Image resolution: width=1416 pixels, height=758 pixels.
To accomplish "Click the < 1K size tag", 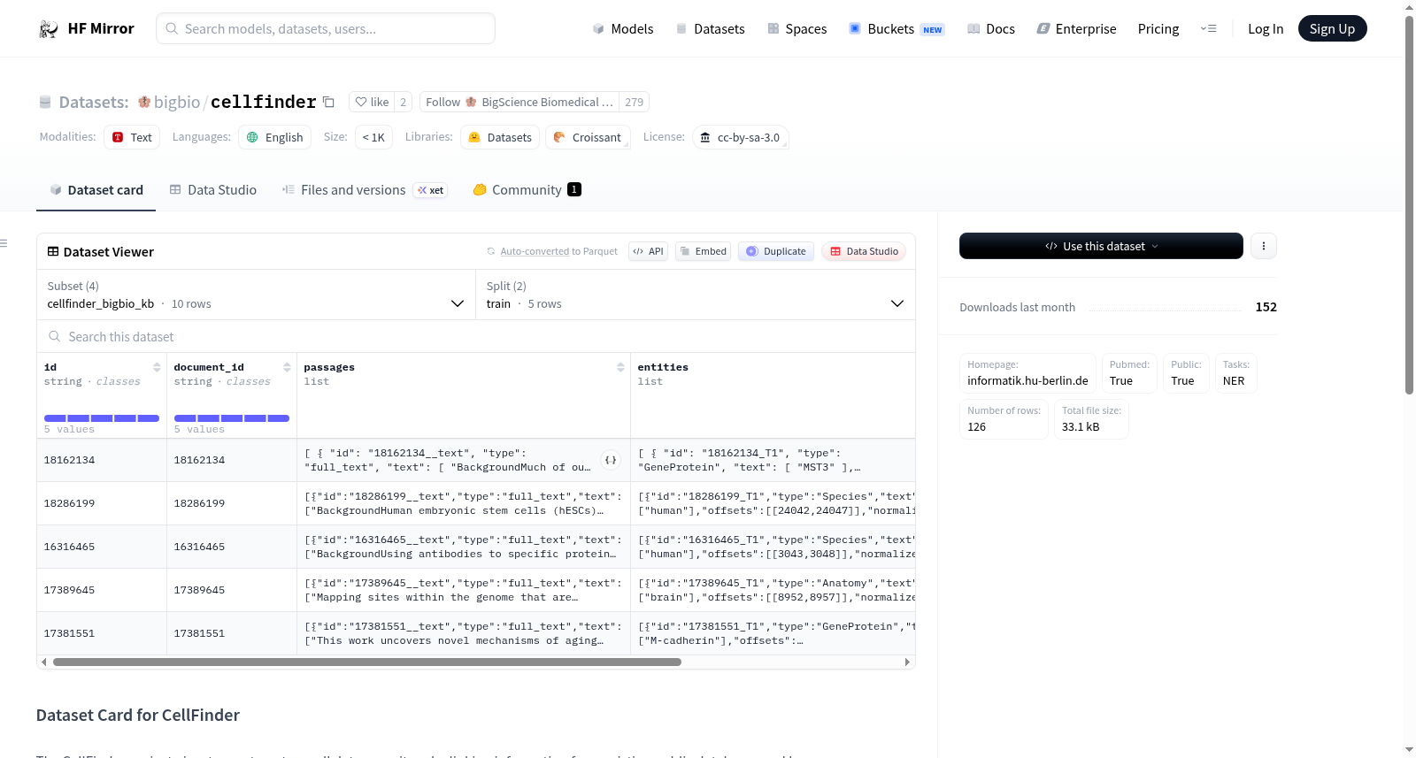I will click(373, 137).
